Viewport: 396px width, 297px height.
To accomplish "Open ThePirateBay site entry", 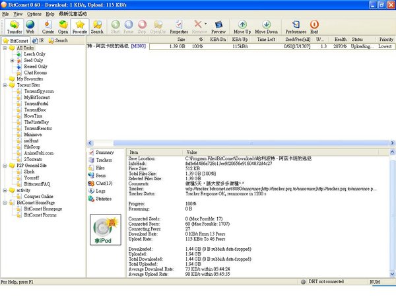I will (x=36, y=122).
